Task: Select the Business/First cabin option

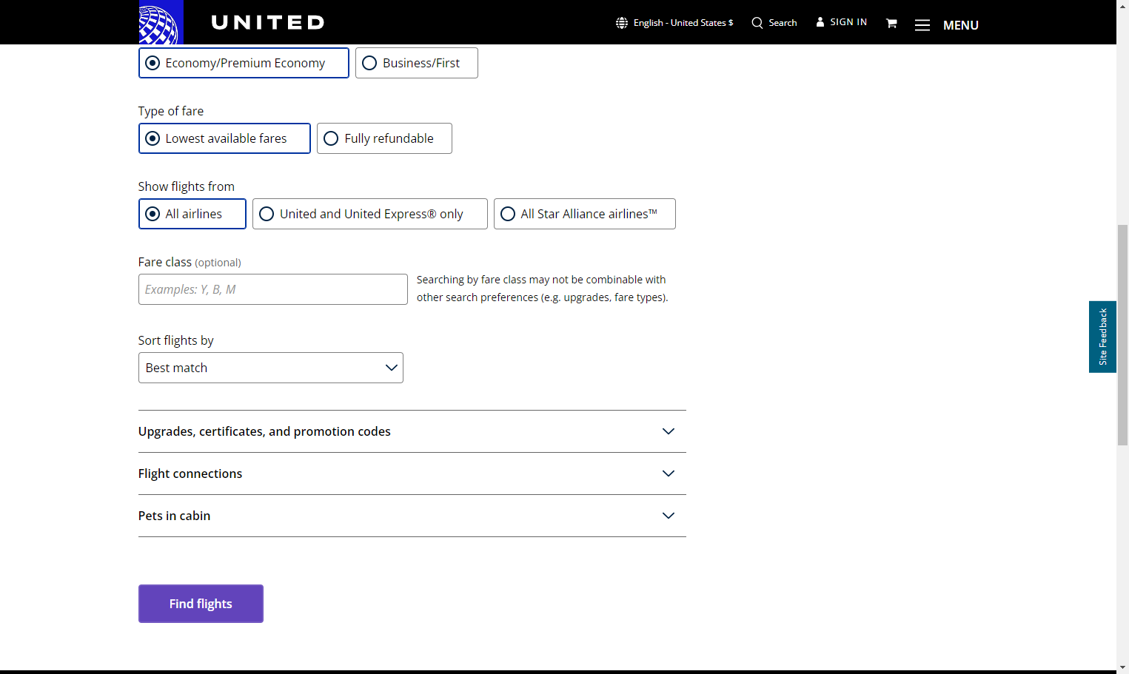Action: coord(417,63)
